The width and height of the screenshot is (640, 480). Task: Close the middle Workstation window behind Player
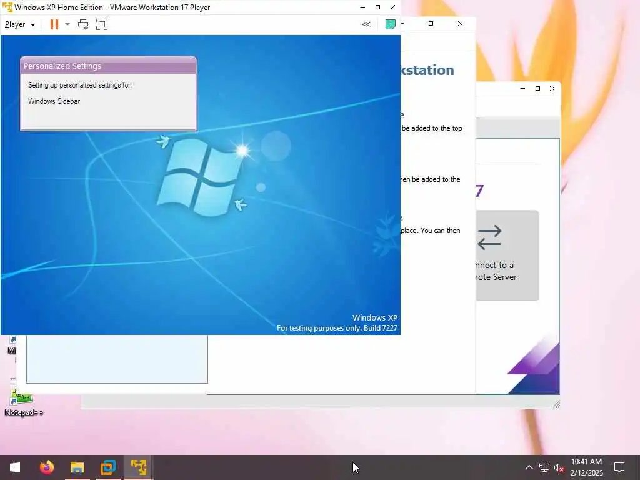[x=461, y=24]
